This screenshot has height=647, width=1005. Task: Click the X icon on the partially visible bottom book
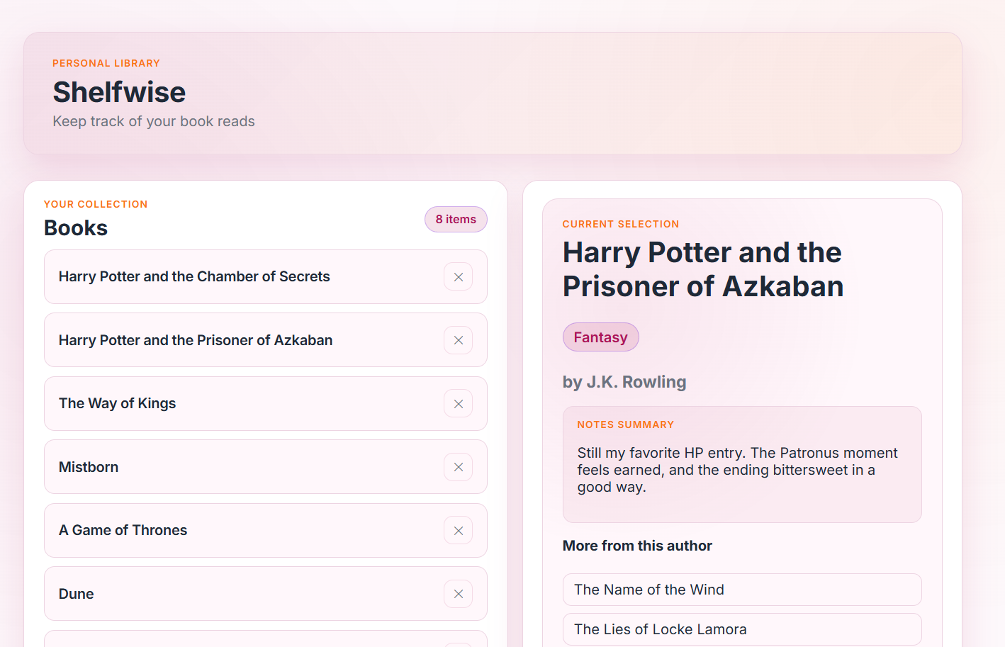point(459,643)
